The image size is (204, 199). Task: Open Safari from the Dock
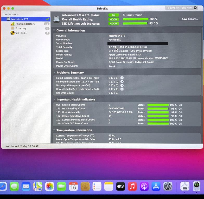pos(3,186)
